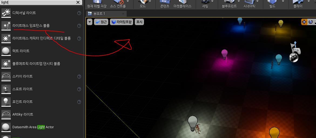Click the 빌드 toolbar button

coord(273,4)
